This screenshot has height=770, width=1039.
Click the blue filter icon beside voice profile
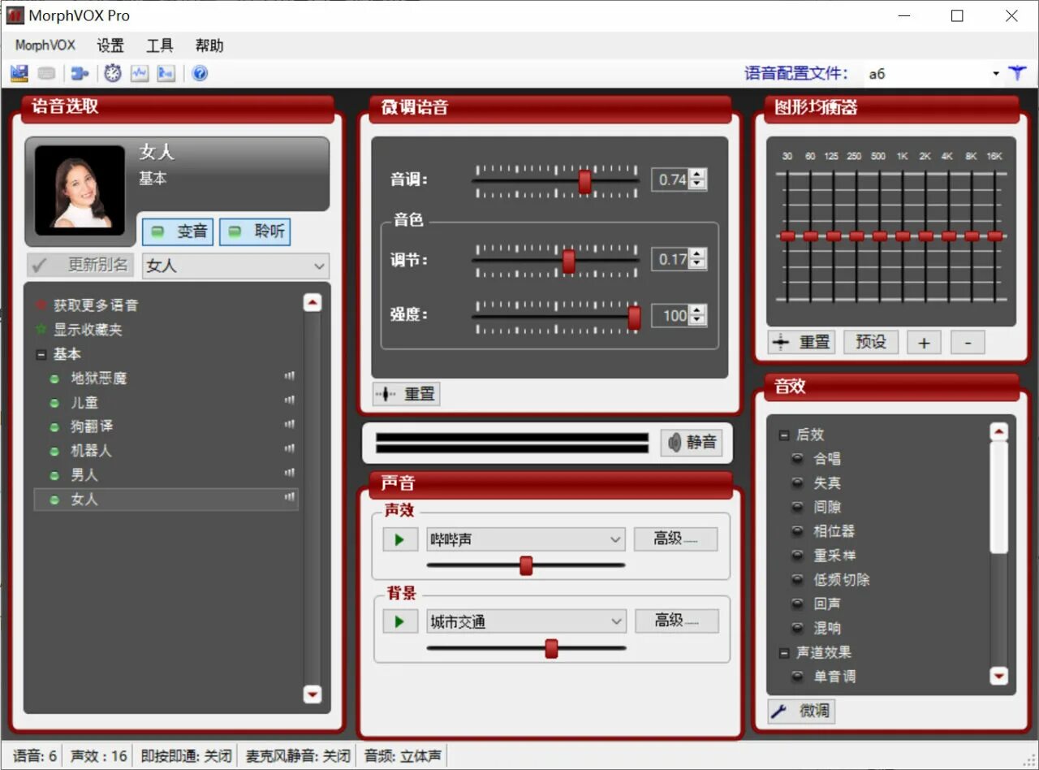coord(1017,73)
